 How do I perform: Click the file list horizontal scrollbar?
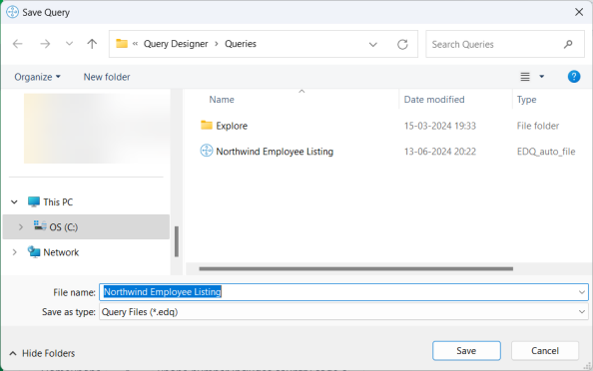355,268
